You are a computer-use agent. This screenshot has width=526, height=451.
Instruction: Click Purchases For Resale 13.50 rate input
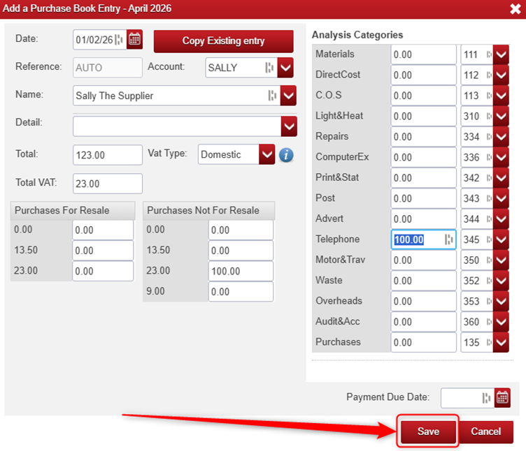[103, 251]
